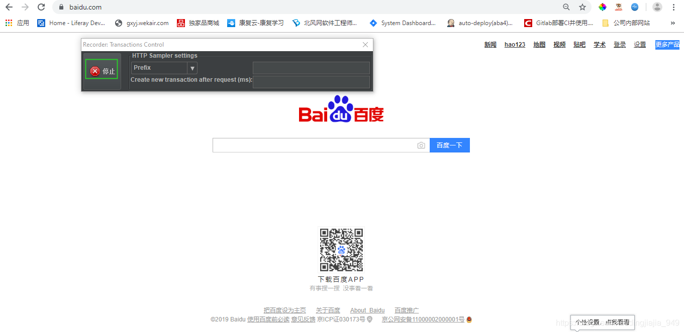
Task: Click the 百度一下 search button
Action: tap(449, 145)
